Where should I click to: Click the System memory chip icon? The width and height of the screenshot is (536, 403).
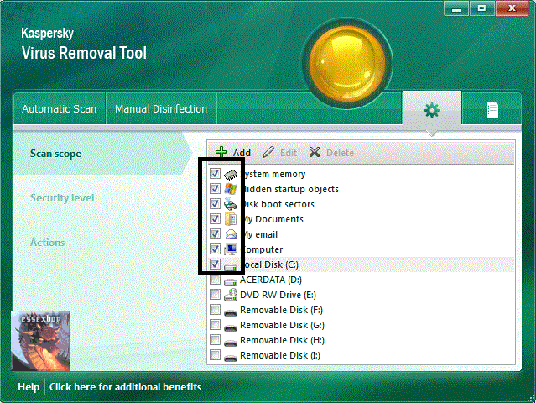(x=231, y=174)
